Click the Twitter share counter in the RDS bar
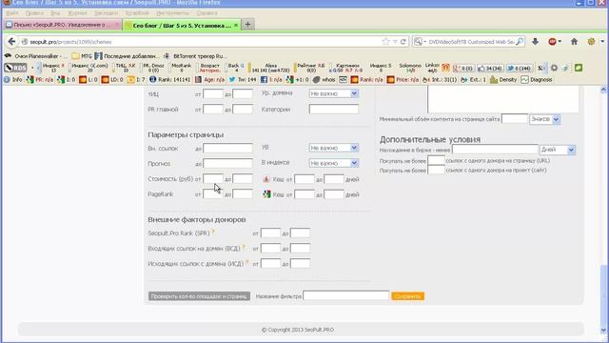 point(520,69)
